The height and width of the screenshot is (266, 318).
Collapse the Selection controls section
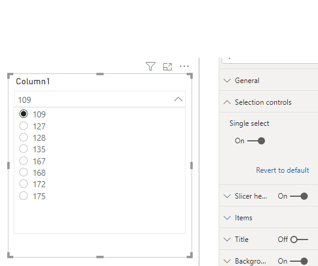click(227, 102)
